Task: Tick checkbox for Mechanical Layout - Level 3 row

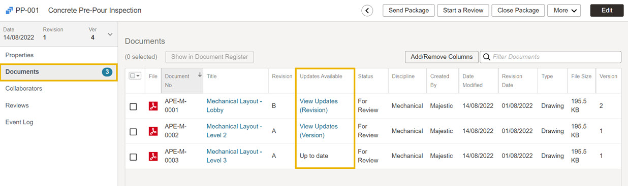Action: [x=133, y=157]
